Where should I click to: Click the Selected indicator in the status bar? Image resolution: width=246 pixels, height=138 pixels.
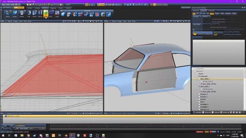(199, 132)
